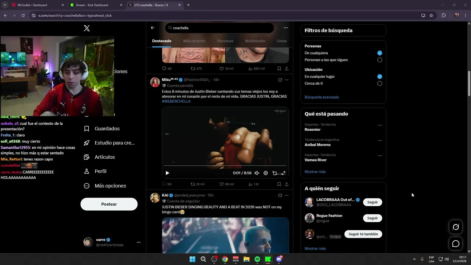Click Mostrar más under A quién seguir
Viewport: 471px width, 265px height.
[315, 248]
